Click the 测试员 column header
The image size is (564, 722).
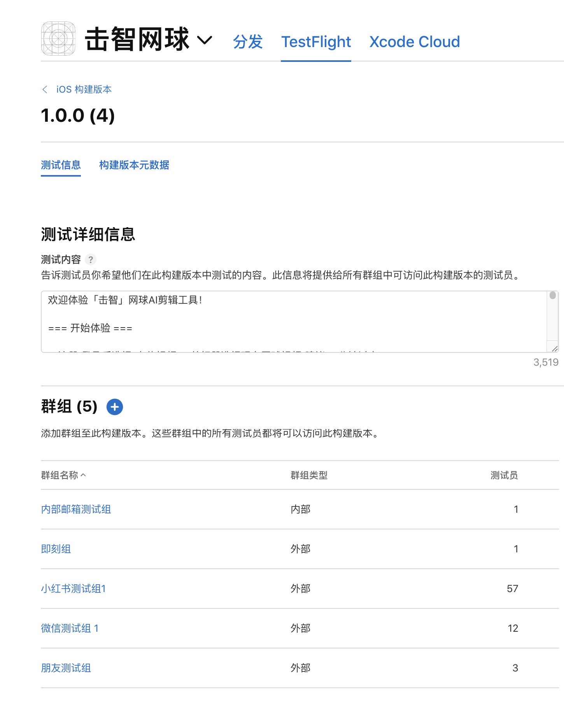click(504, 475)
